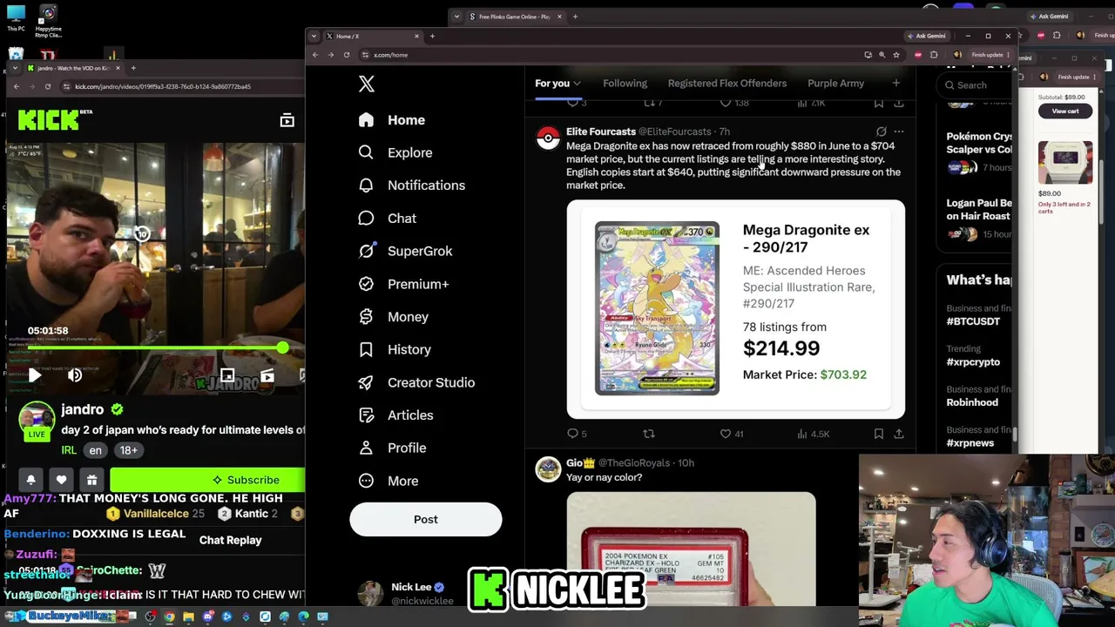Select the Free Plinko Game Online tab
The height and width of the screenshot is (627, 1115).
pyautogui.click(x=514, y=17)
